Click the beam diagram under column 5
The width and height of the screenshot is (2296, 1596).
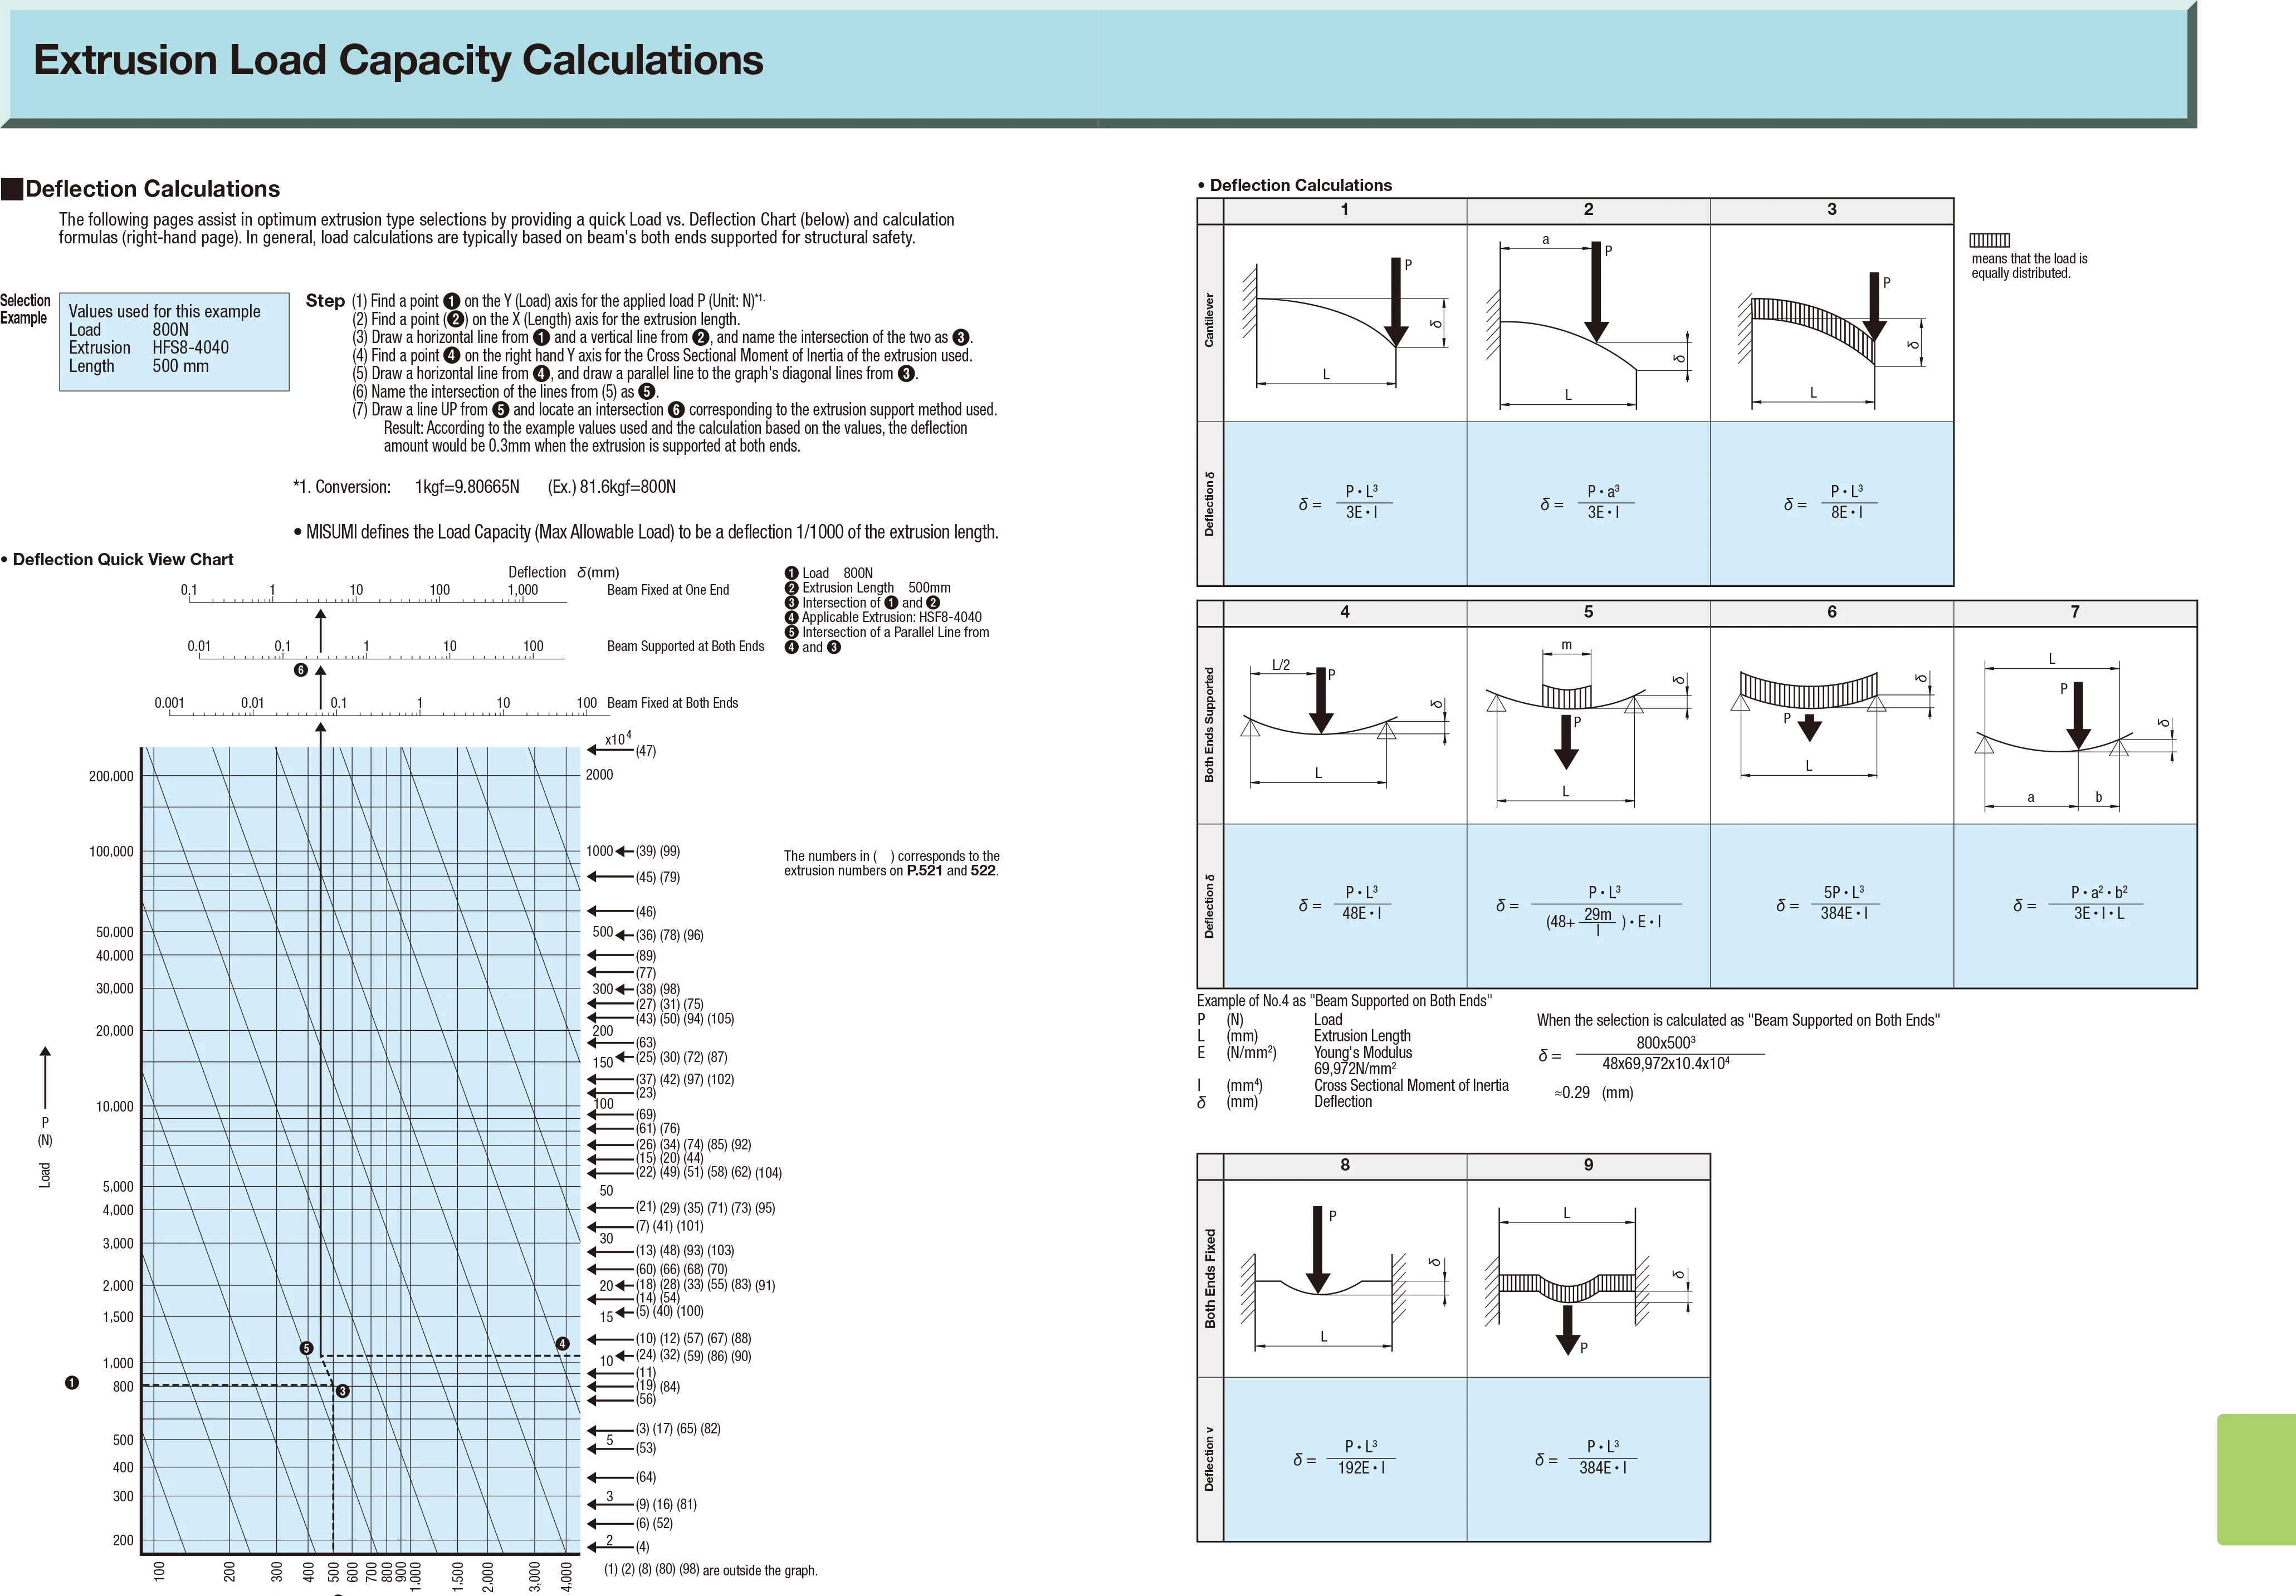1588,725
